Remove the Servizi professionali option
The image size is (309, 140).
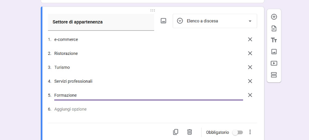[x=250, y=81]
